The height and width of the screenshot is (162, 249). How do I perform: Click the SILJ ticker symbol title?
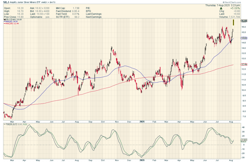pos(6,2)
